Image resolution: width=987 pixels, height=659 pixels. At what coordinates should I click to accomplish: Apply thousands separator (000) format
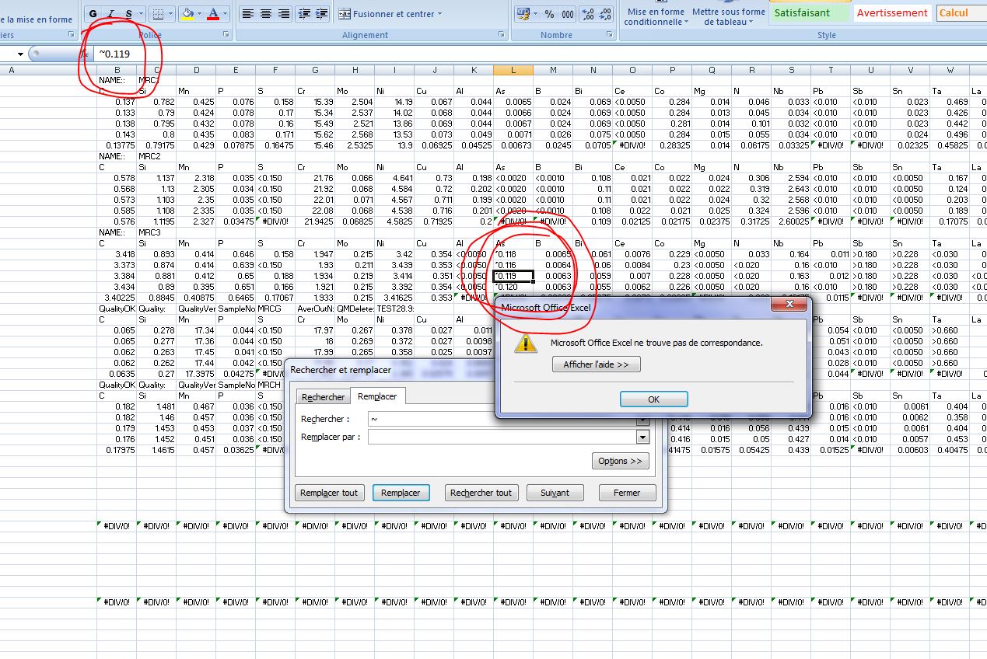click(567, 13)
